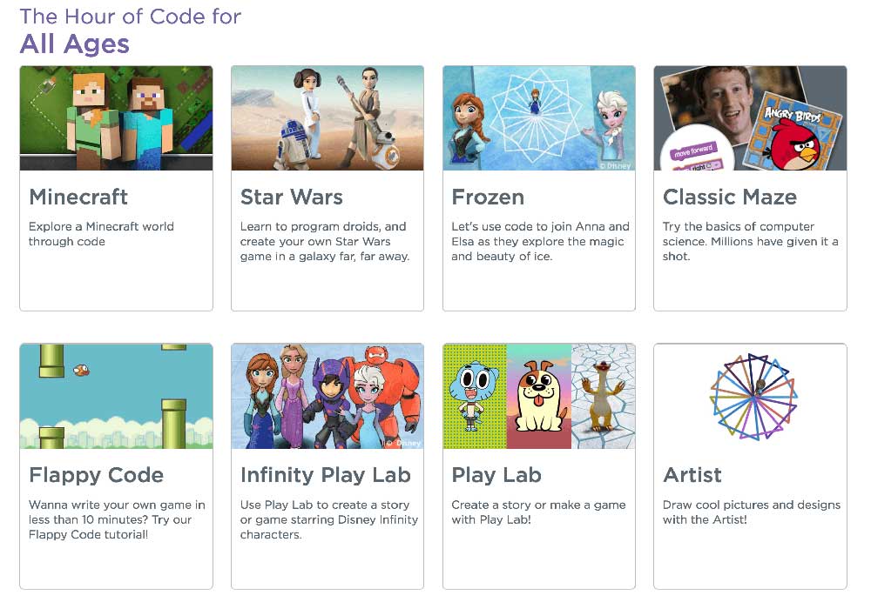871x609 pixels.
Task: Click the Minecraft description text
Action: point(101,233)
